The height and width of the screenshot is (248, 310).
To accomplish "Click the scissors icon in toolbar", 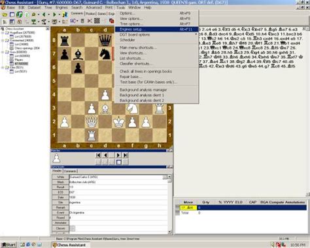I will click(90, 21).
